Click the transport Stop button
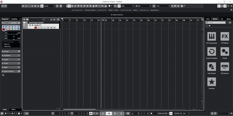The height and width of the screenshot is (116, 233). click(x=109, y=113)
